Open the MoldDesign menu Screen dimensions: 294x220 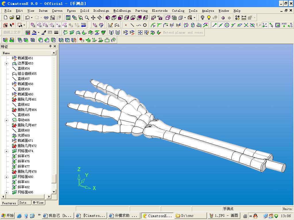[x=122, y=11]
